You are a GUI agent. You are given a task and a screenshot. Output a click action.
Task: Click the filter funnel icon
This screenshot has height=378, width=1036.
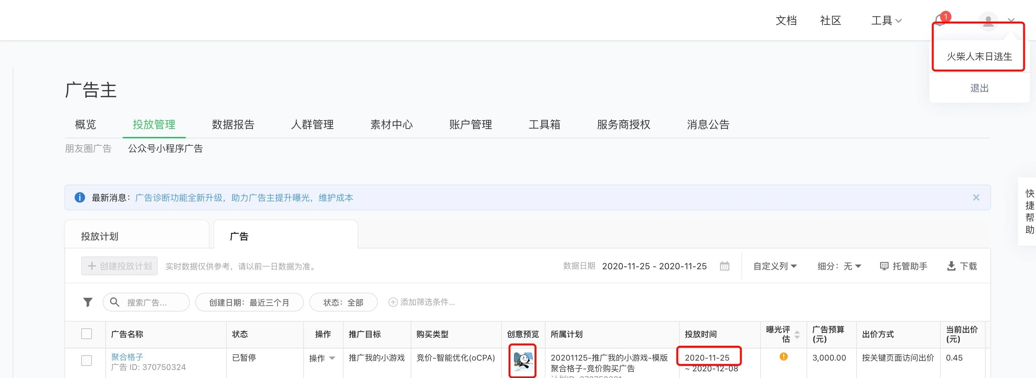pos(88,302)
